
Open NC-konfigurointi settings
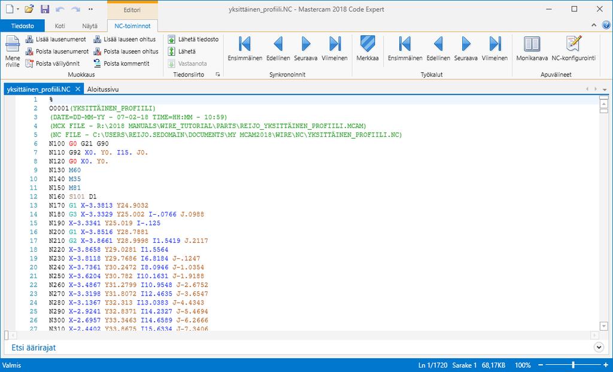point(573,48)
